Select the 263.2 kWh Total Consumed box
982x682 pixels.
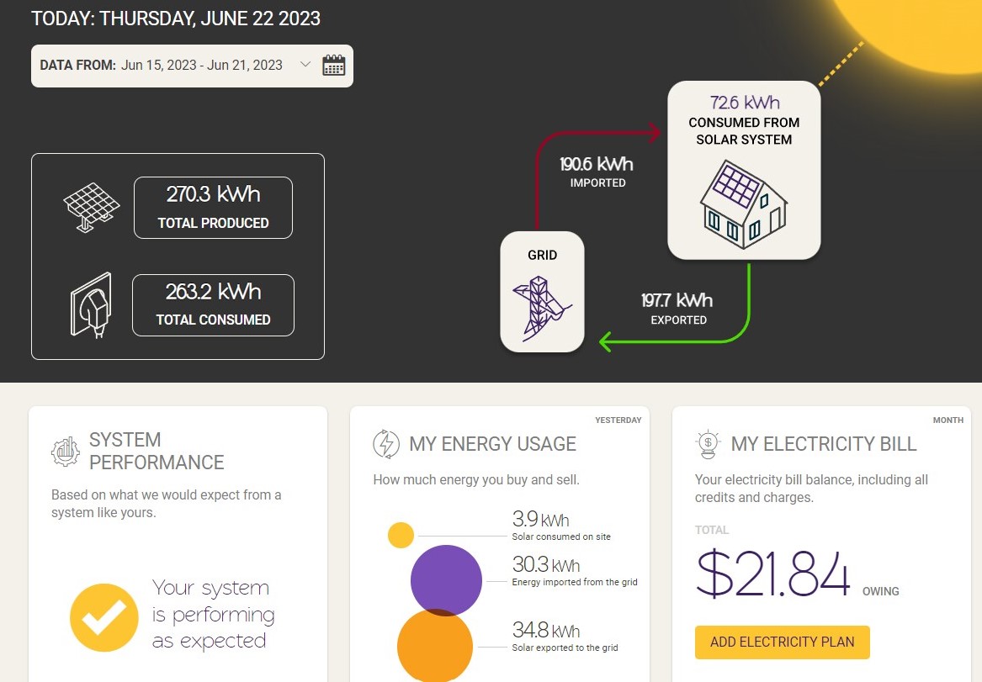click(x=213, y=304)
